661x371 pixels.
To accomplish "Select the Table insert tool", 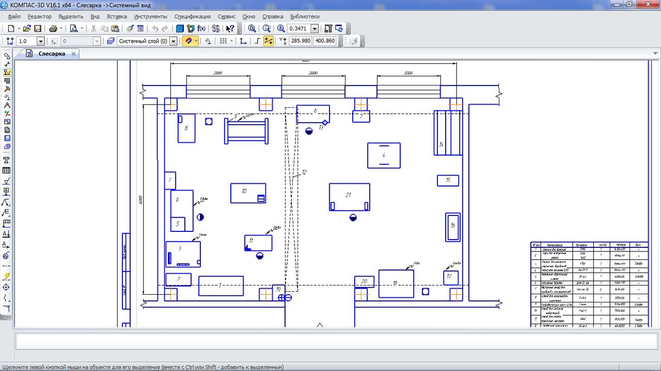I will (7, 171).
